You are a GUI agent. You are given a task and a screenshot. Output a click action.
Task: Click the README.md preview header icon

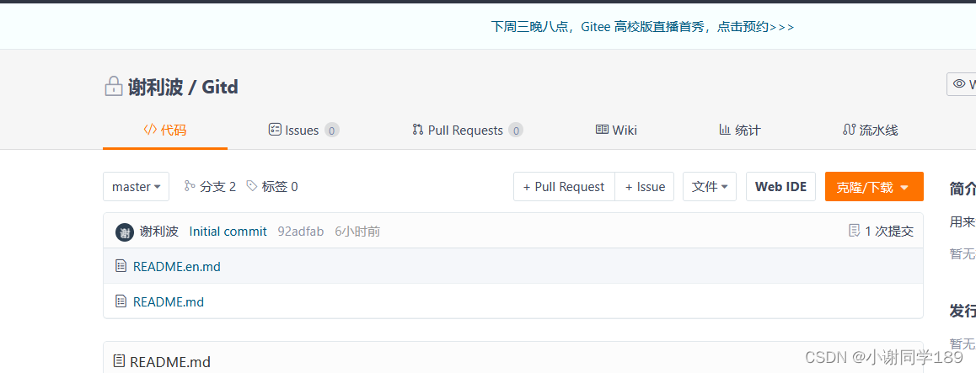(x=119, y=360)
